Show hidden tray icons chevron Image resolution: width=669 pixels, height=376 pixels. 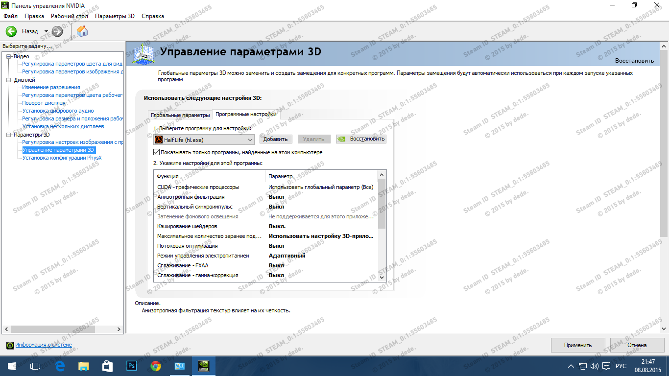[571, 366]
